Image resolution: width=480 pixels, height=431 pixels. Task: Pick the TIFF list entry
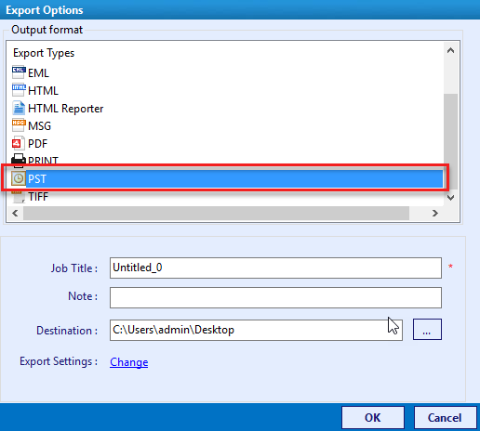[x=38, y=197]
